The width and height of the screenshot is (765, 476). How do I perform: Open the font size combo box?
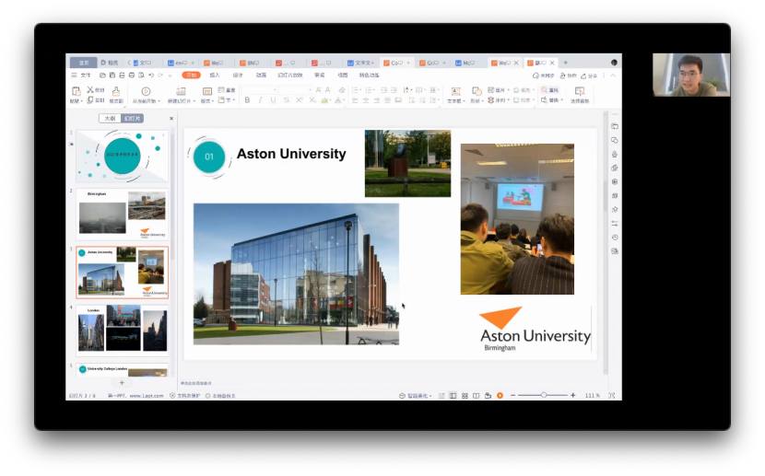pyautogui.click(x=295, y=89)
